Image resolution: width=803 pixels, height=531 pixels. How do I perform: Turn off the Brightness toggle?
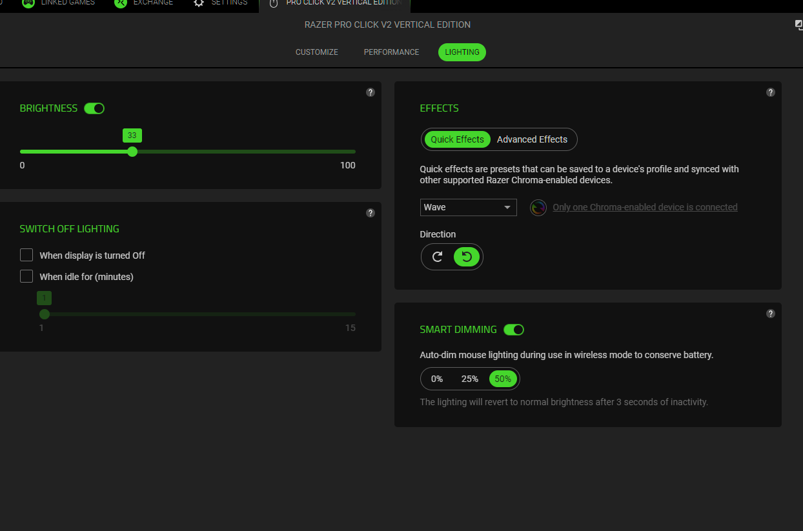pyautogui.click(x=94, y=108)
